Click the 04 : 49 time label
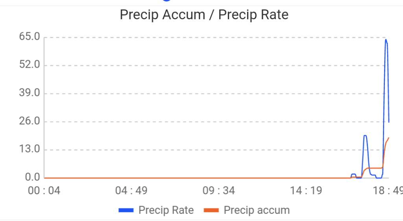The height and width of the screenshot is (221, 403). click(131, 191)
